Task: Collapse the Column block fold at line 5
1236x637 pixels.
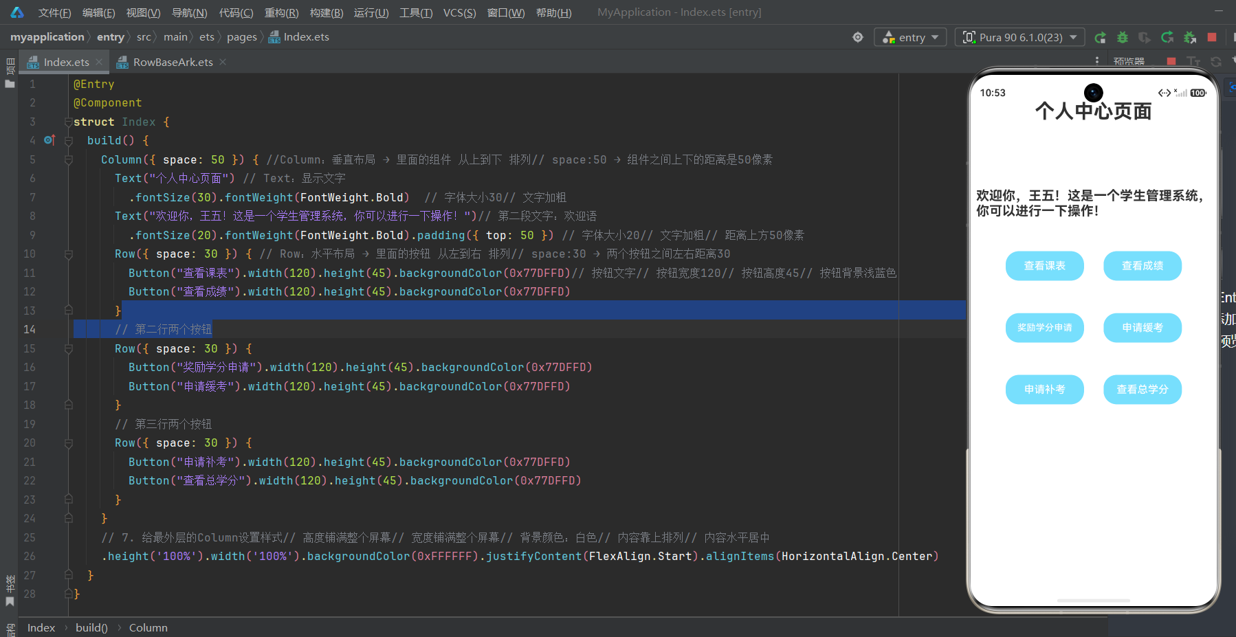Action: coord(68,159)
